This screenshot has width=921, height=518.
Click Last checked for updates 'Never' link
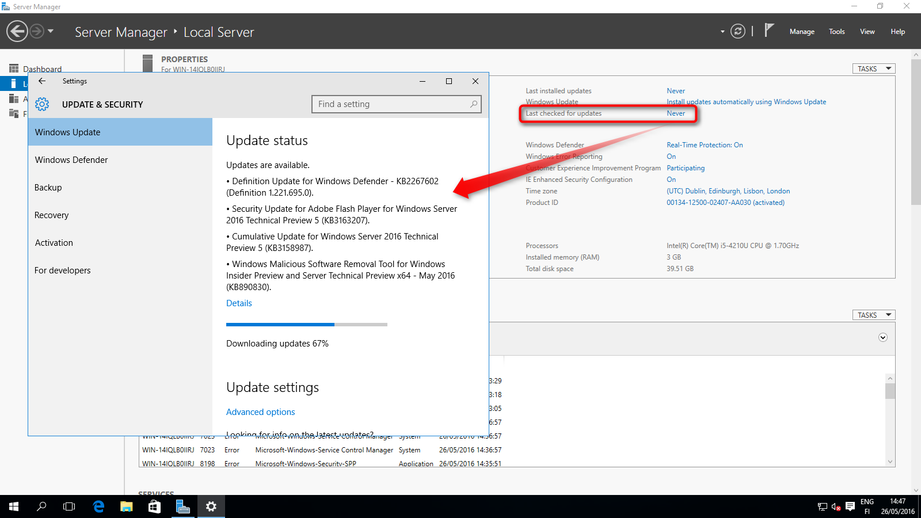pyautogui.click(x=676, y=113)
